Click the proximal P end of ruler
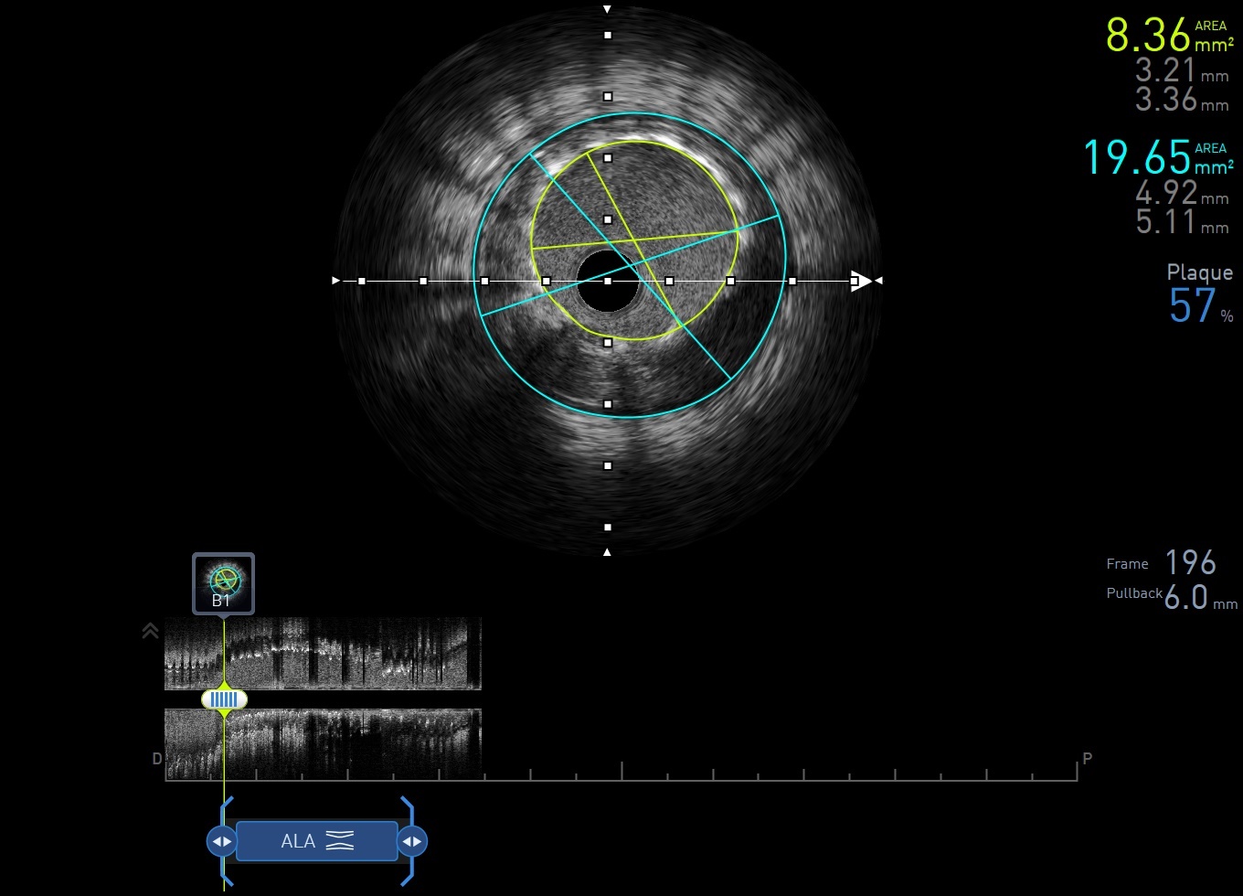Image resolution: width=1243 pixels, height=896 pixels. pos(1087,759)
